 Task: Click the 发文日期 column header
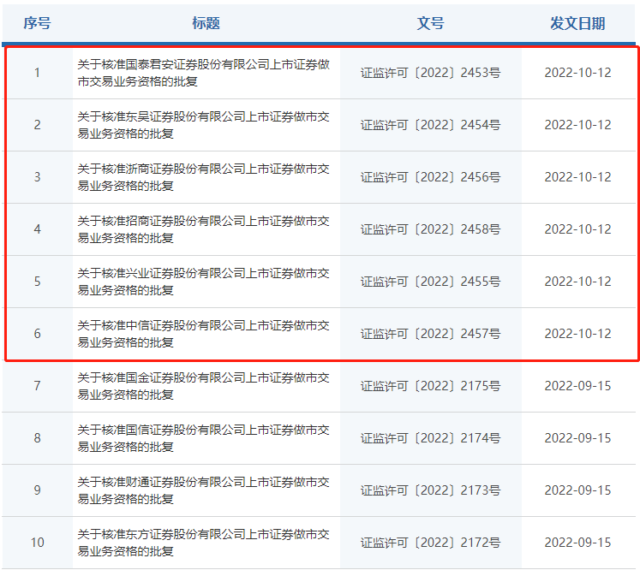(577, 23)
